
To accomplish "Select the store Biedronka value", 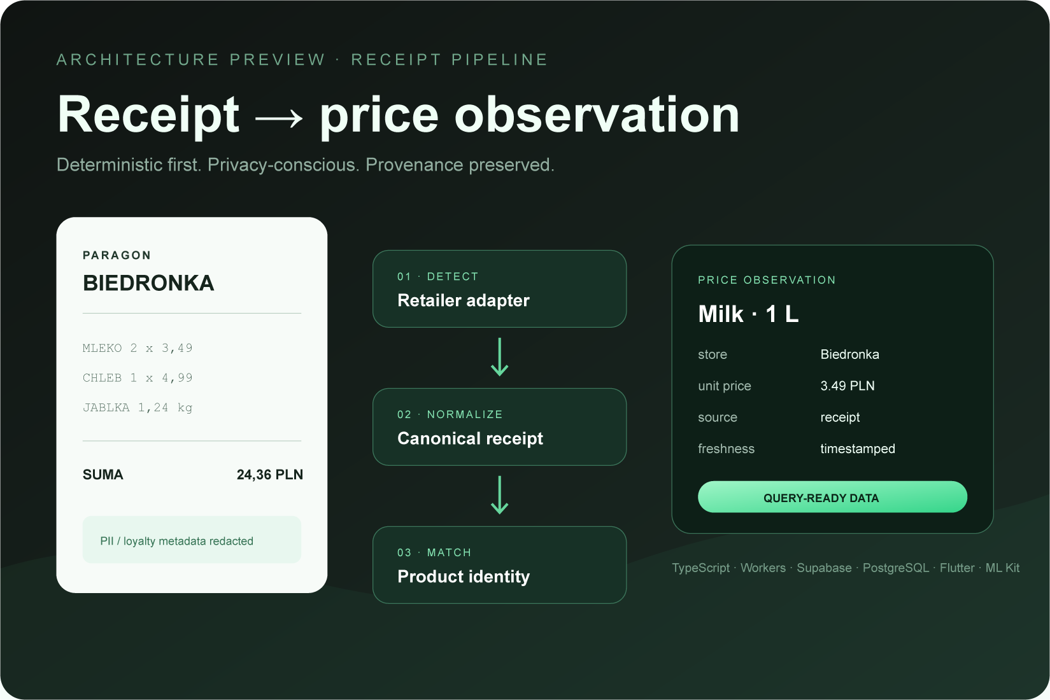I will point(849,354).
